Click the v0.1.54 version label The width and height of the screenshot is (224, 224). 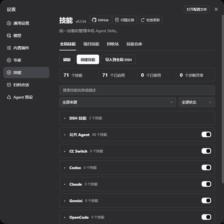(81, 22)
